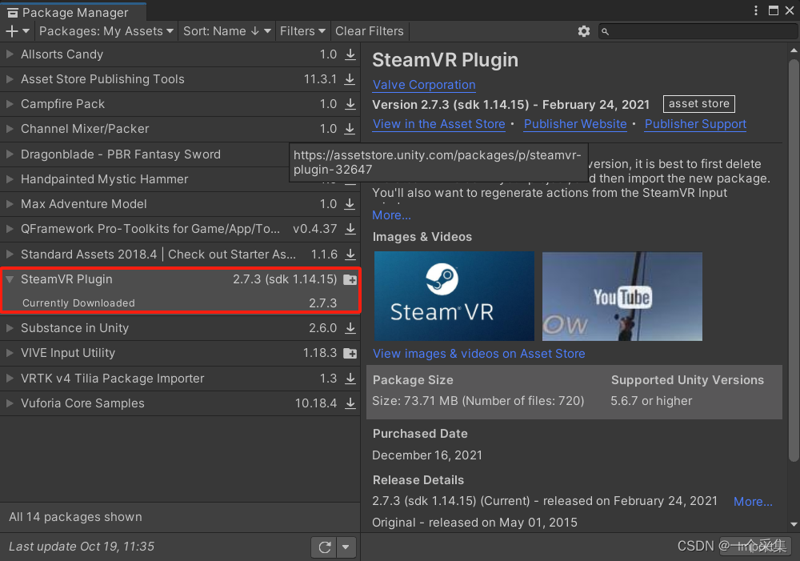Click the download icon for Standard Assets 2018.4
Screen dimensions: 800x561
(350, 254)
